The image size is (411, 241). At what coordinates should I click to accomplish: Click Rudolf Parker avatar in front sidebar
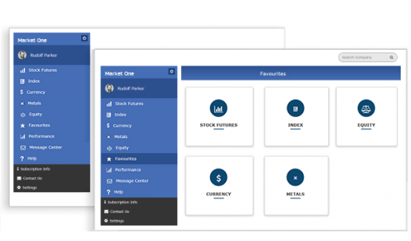109,89
